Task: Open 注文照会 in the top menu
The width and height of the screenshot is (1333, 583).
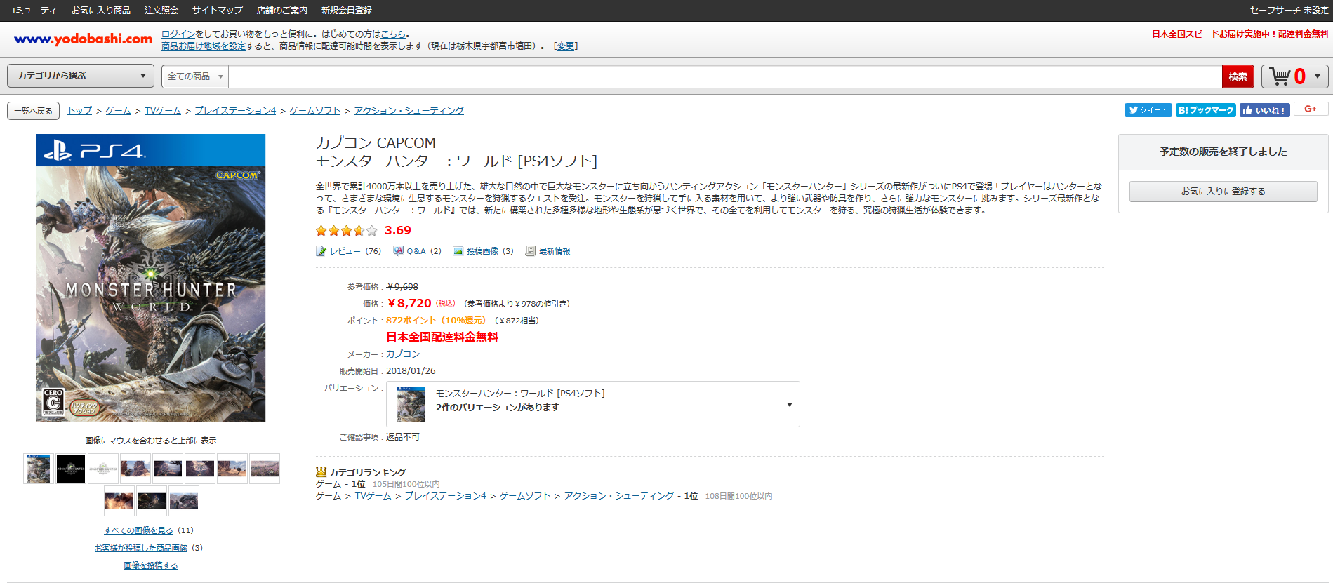Action: point(161,11)
